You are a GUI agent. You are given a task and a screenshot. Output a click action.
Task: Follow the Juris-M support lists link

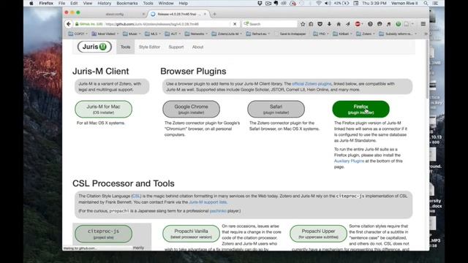pos(208,202)
